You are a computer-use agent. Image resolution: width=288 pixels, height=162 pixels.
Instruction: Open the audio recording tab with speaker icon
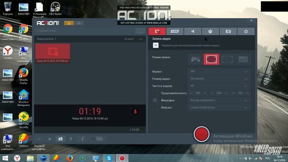coord(193,31)
